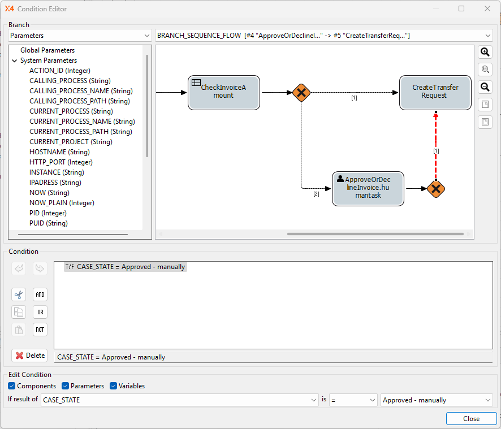501x429 pixels.
Task: Insert an AND operator
Action: (x=40, y=294)
